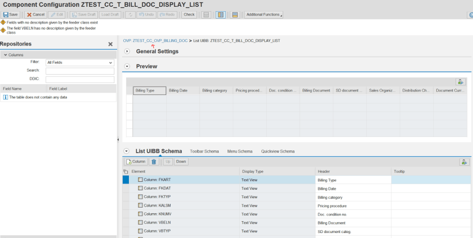Viewport: 473px width, 238px height.
Task: Select the row selector for Column: KALSM
Action: coord(126,205)
